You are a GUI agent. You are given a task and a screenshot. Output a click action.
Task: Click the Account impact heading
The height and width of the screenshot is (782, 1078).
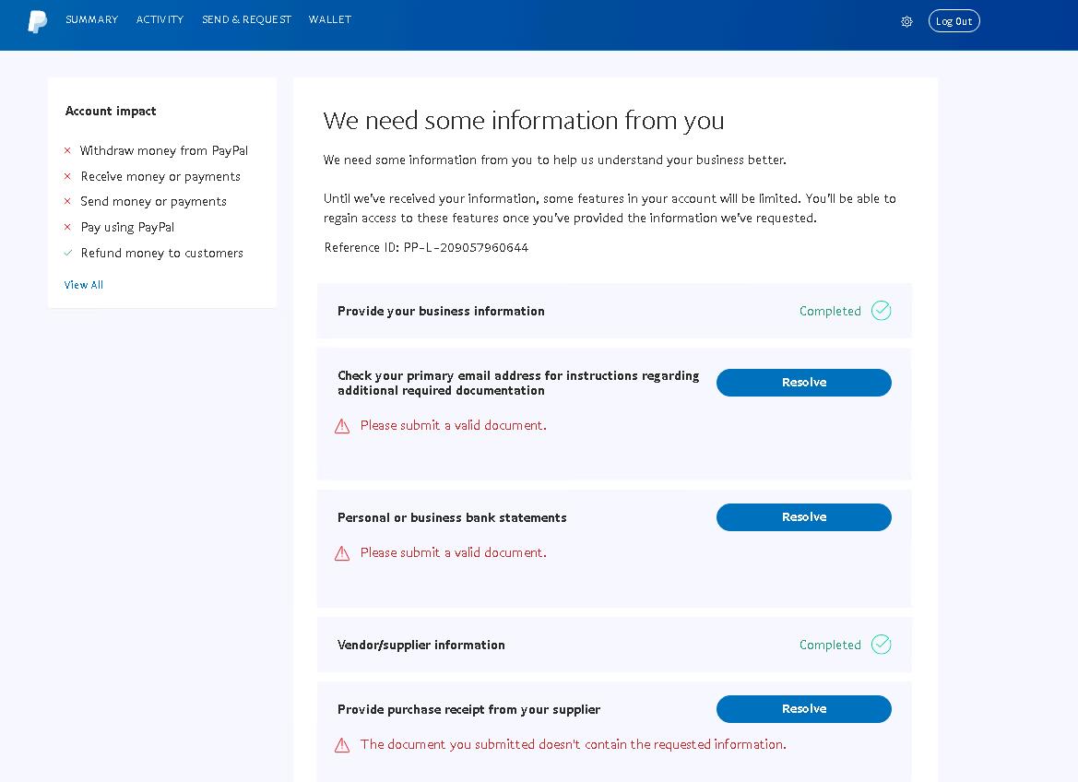point(111,111)
